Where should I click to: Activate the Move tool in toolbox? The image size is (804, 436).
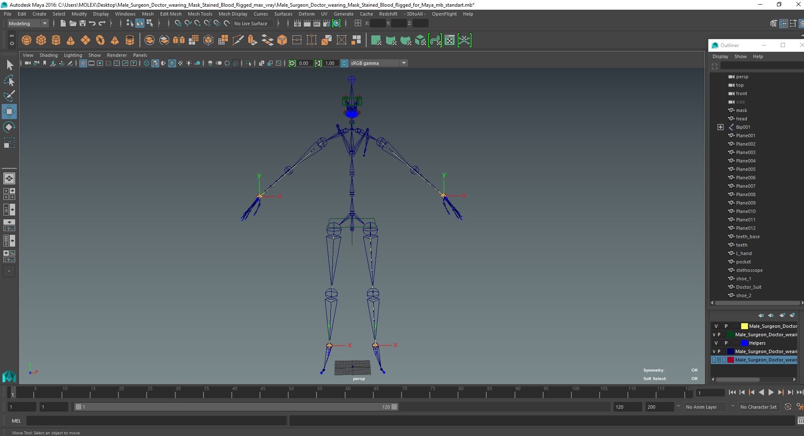click(9, 112)
